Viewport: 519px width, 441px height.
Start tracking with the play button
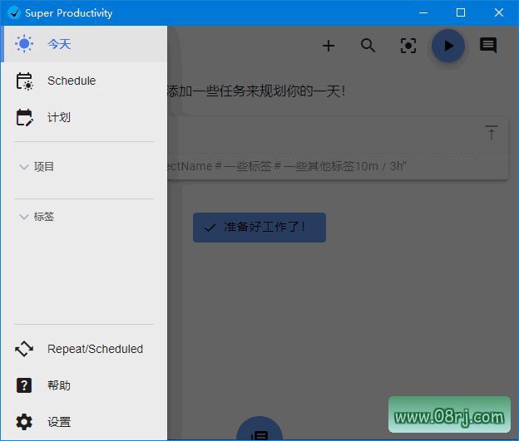tap(448, 46)
